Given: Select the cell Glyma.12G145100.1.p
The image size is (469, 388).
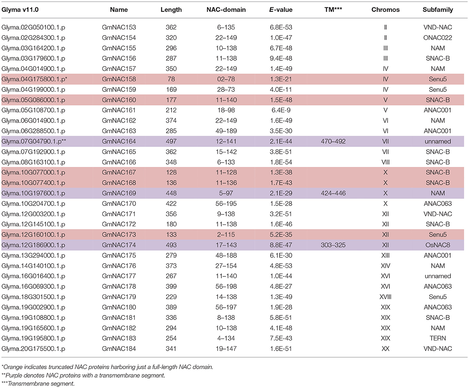Looking at the screenshot, I should (33, 224).
